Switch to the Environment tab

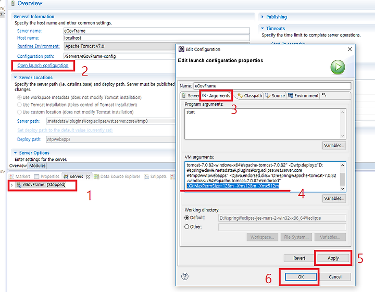[x=303, y=96]
